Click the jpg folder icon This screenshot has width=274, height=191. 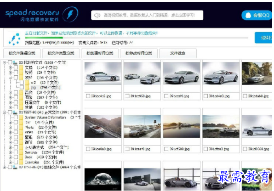click(x=27, y=87)
